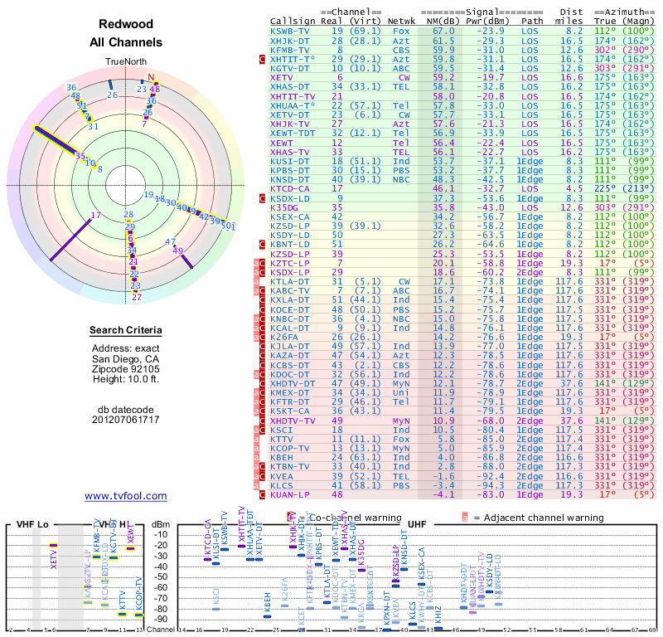Click the KTCD-CA bar in UHF chart
The image size is (663, 637).
208,560
